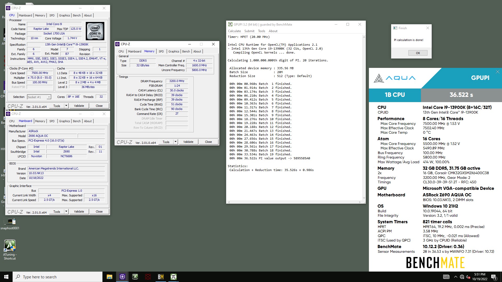This screenshot has width=502, height=282.
Task: Click the CAS# Latency 30.0 clocks value
Action: pos(177,90)
